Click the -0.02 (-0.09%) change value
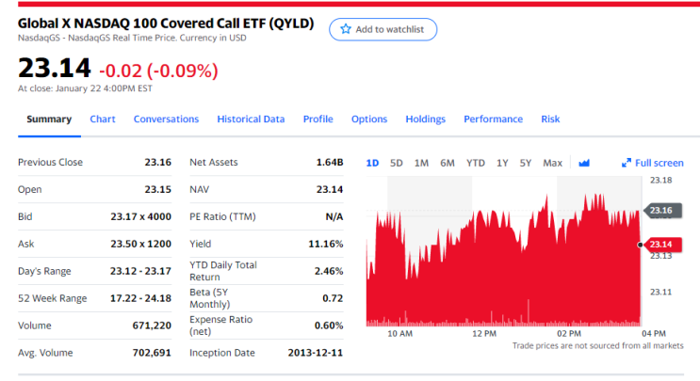 pos(158,71)
